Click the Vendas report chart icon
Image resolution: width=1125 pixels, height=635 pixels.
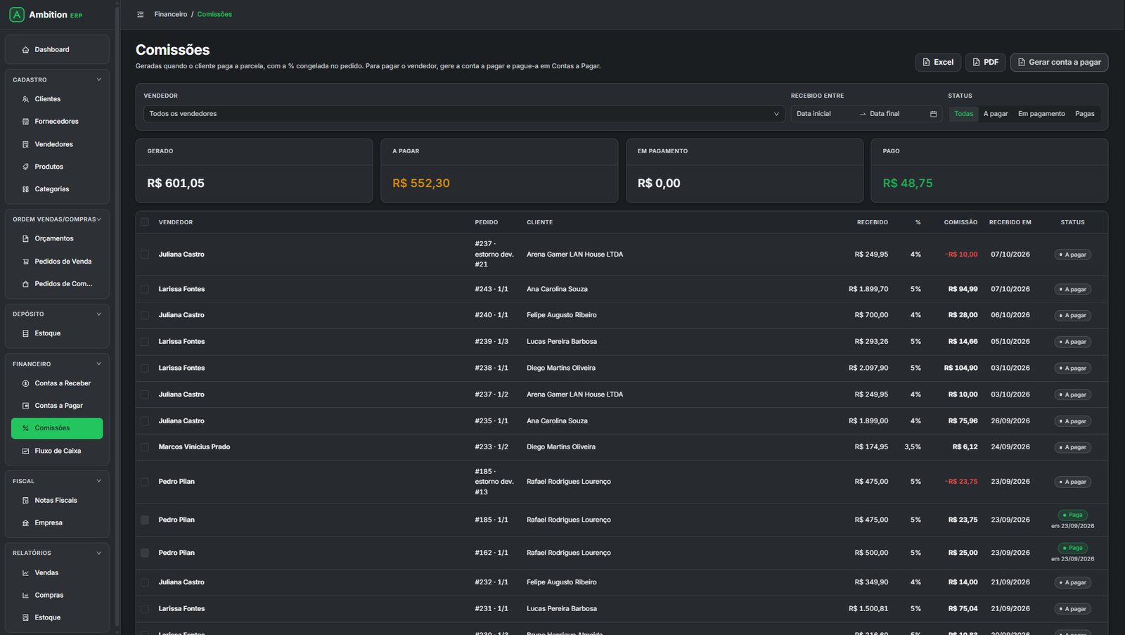click(x=26, y=573)
